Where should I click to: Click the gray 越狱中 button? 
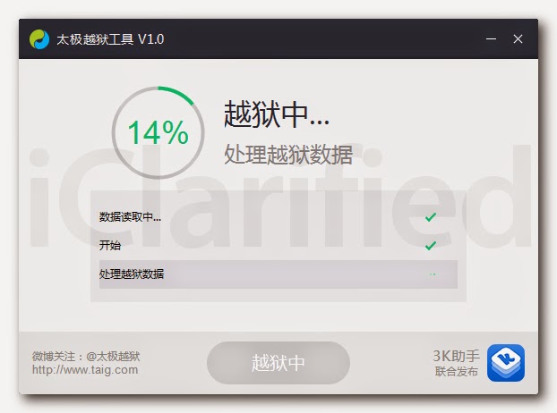click(x=278, y=363)
